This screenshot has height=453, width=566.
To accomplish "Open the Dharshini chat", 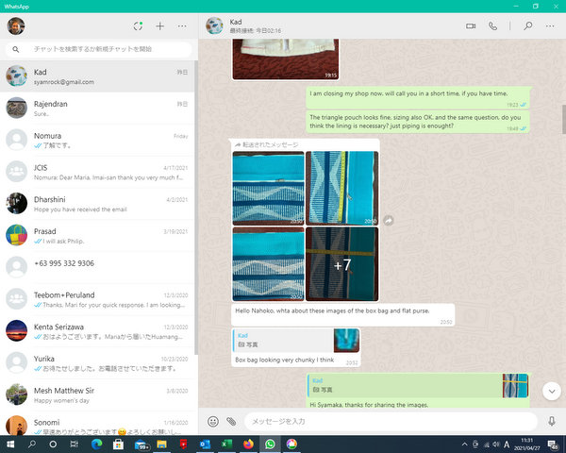I will click(97, 204).
